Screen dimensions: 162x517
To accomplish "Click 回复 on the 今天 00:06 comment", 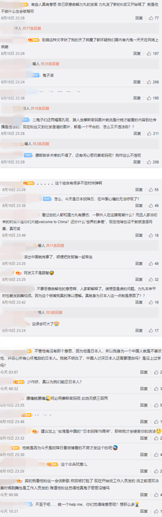I will click(x=144, y=495).
